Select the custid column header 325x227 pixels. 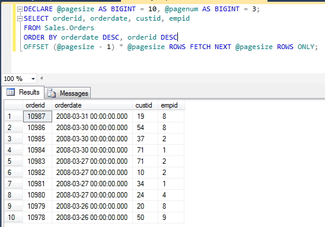145,105
